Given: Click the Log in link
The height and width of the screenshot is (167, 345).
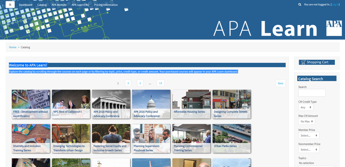Looking at the screenshot, I should 335,5.
